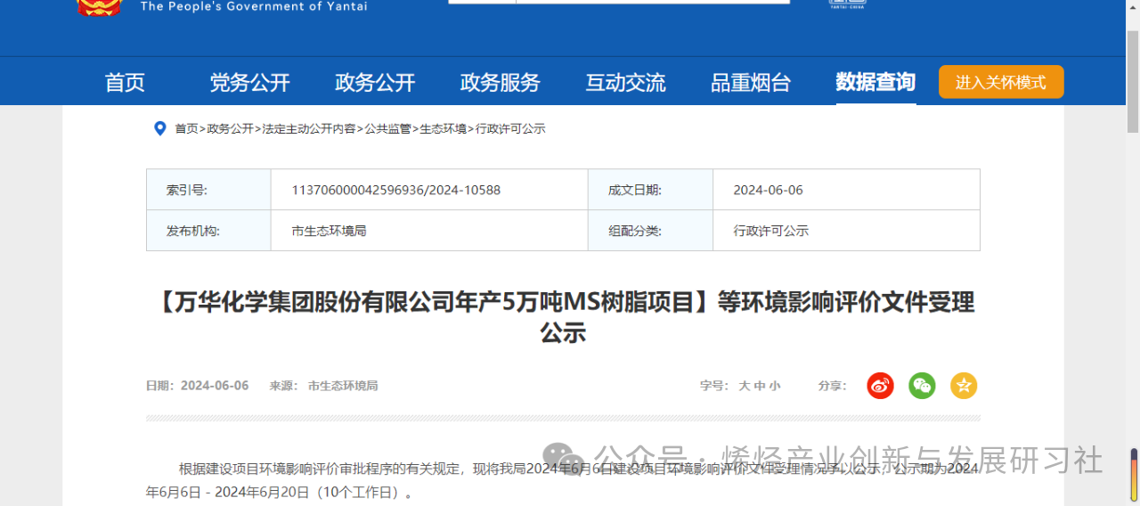Screen dimensions: 1140x506
Task: Click the 索引号 label cell
Action: (208, 190)
